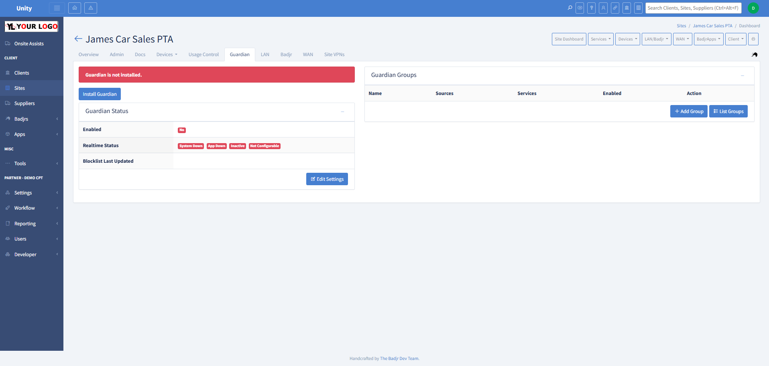Click the magnifier search icon
This screenshot has height=366, width=769.
tap(570, 8)
